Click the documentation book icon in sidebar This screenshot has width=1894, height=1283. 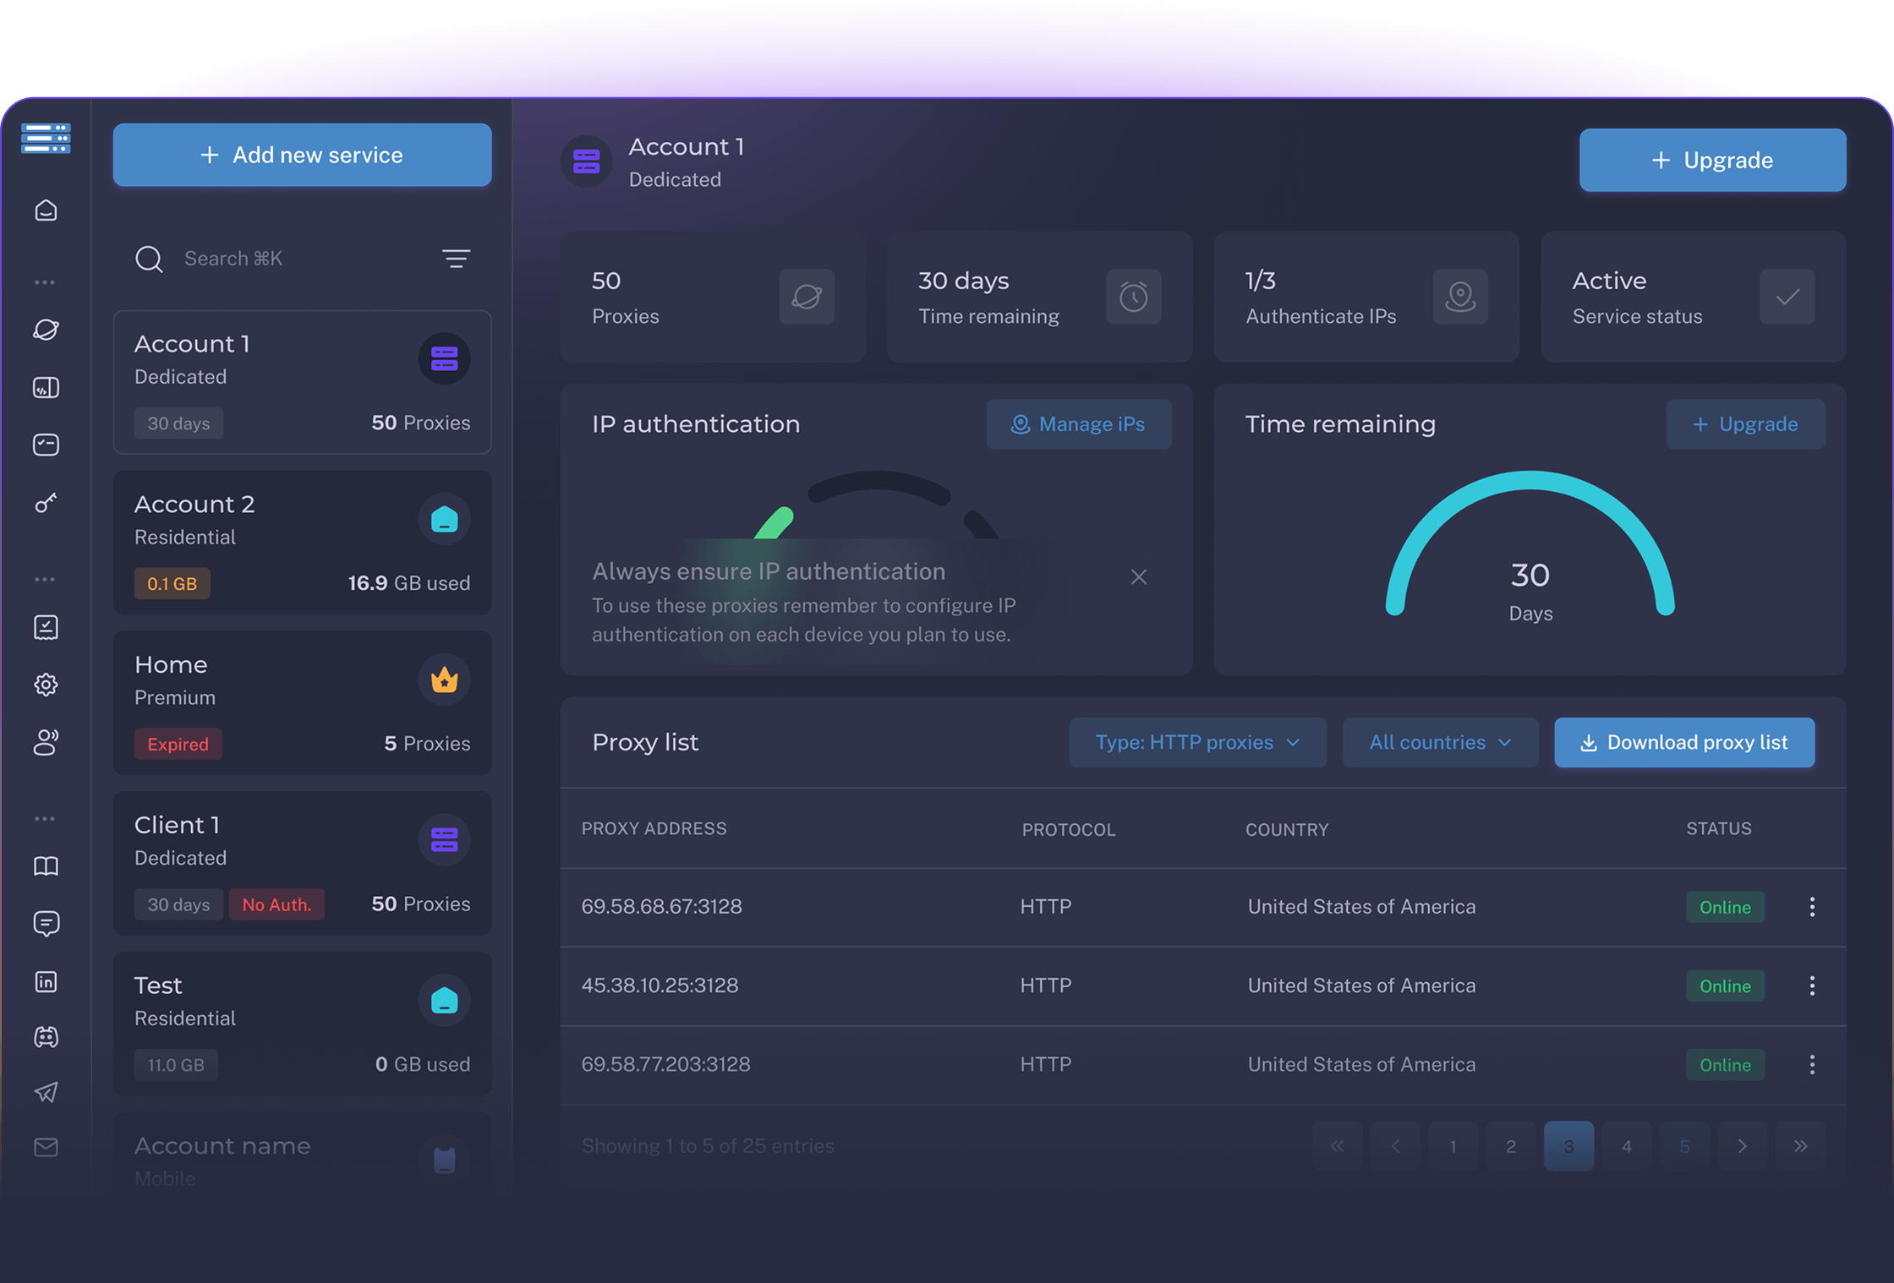tap(47, 865)
